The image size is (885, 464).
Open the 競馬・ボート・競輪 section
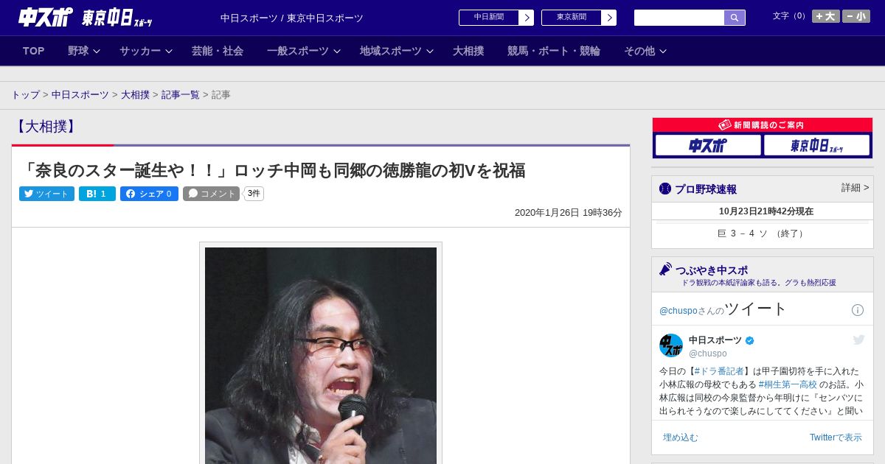coord(554,51)
